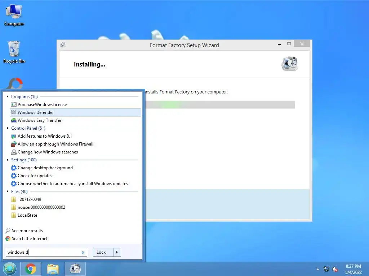The image size is (369, 276).
Task: Collapse the Control Panel (51) group arrow
Action: (8, 128)
